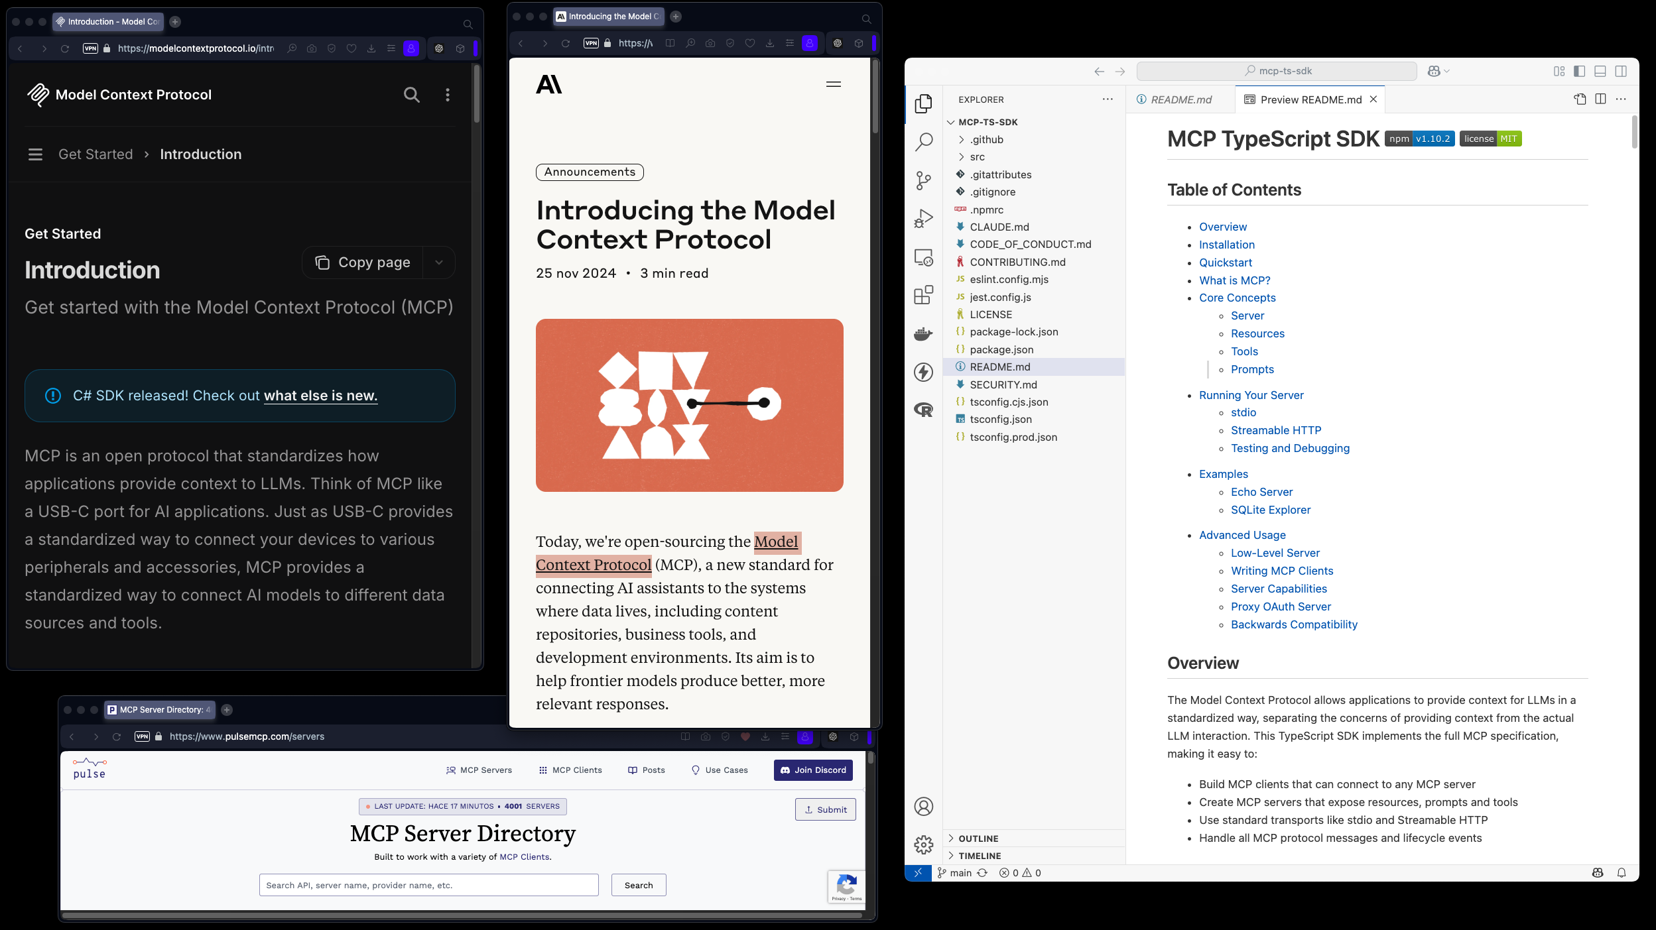Open the R extension view in VS Code
The width and height of the screenshot is (1656, 930).
923,410
